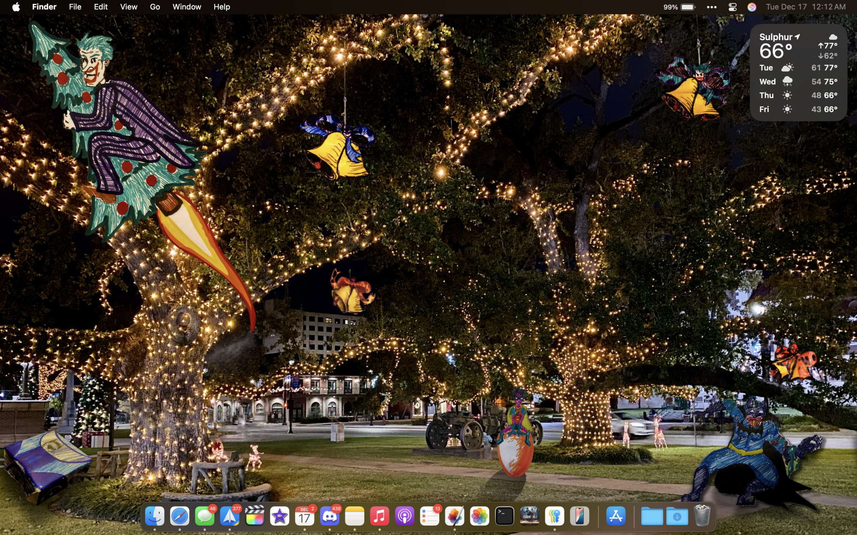Open the Apple menu
The width and height of the screenshot is (857, 535).
point(16,7)
